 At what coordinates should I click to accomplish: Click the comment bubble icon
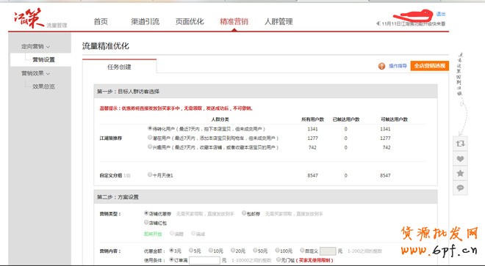(460, 188)
